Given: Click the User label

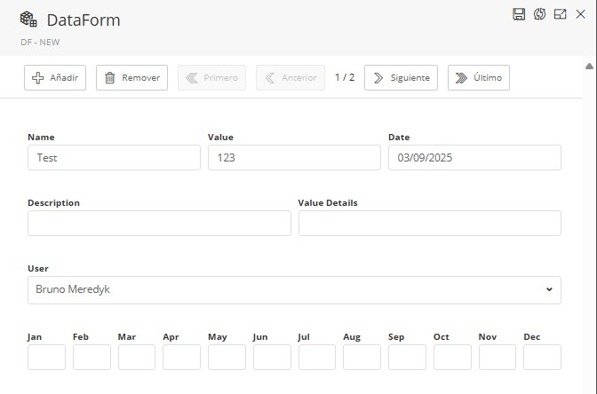Looking at the screenshot, I should [x=38, y=269].
